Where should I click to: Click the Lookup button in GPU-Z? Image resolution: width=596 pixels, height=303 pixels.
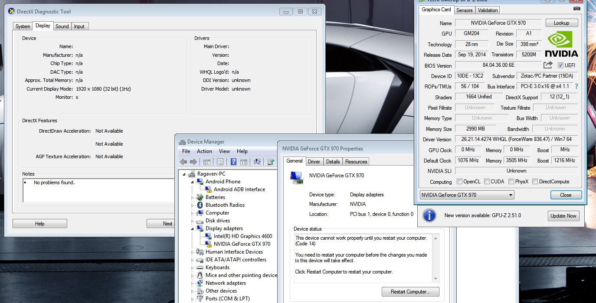(x=561, y=23)
